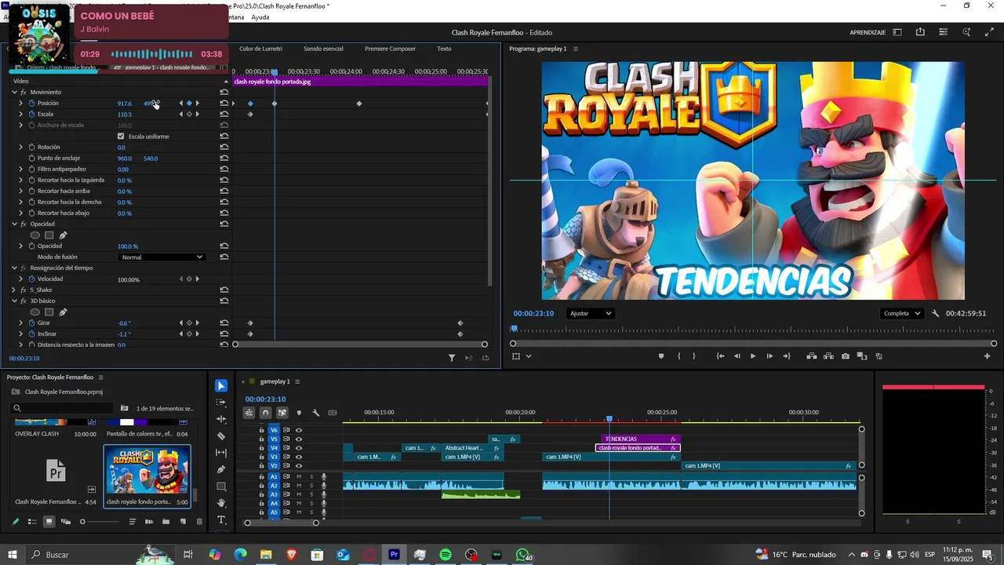Go to In point

pyautogui.click(x=720, y=356)
